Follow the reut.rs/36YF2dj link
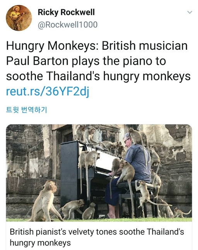The width and height of the screenshot is (198, 250). tap(48, 91)
